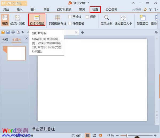Check the Task Pane (任务窗格) checkbox
This screenshot has height=138, width=160.
(70, 23)
